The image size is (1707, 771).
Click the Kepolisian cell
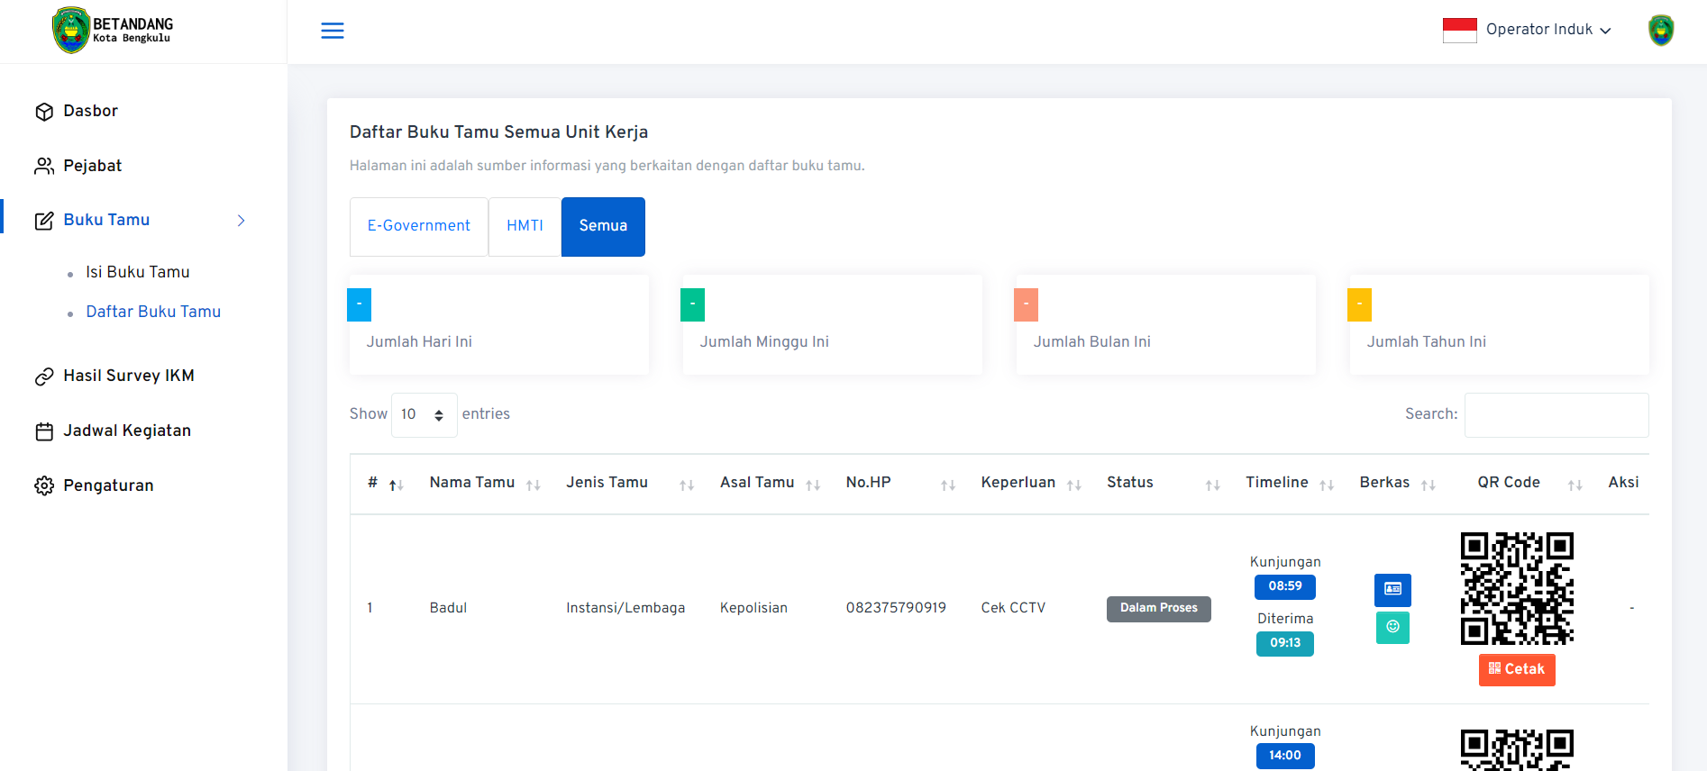(x=753, y=608)
